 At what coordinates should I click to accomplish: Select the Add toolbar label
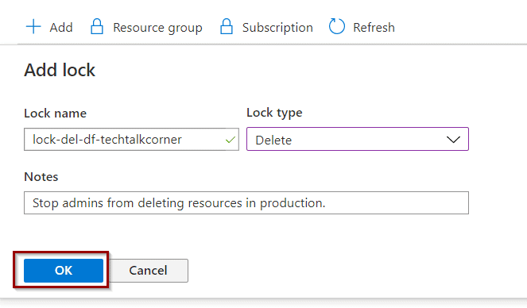point(61,28)
